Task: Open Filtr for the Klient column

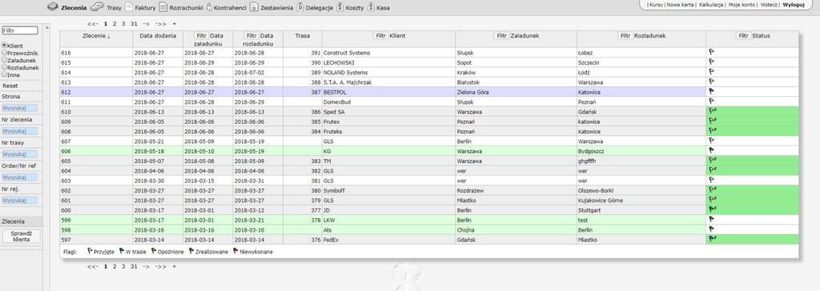Action: (x=380, y=35)
